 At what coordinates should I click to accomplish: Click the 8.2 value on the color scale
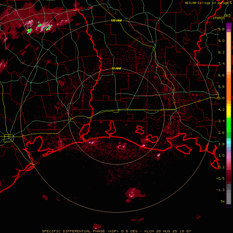tap(221, 52)
